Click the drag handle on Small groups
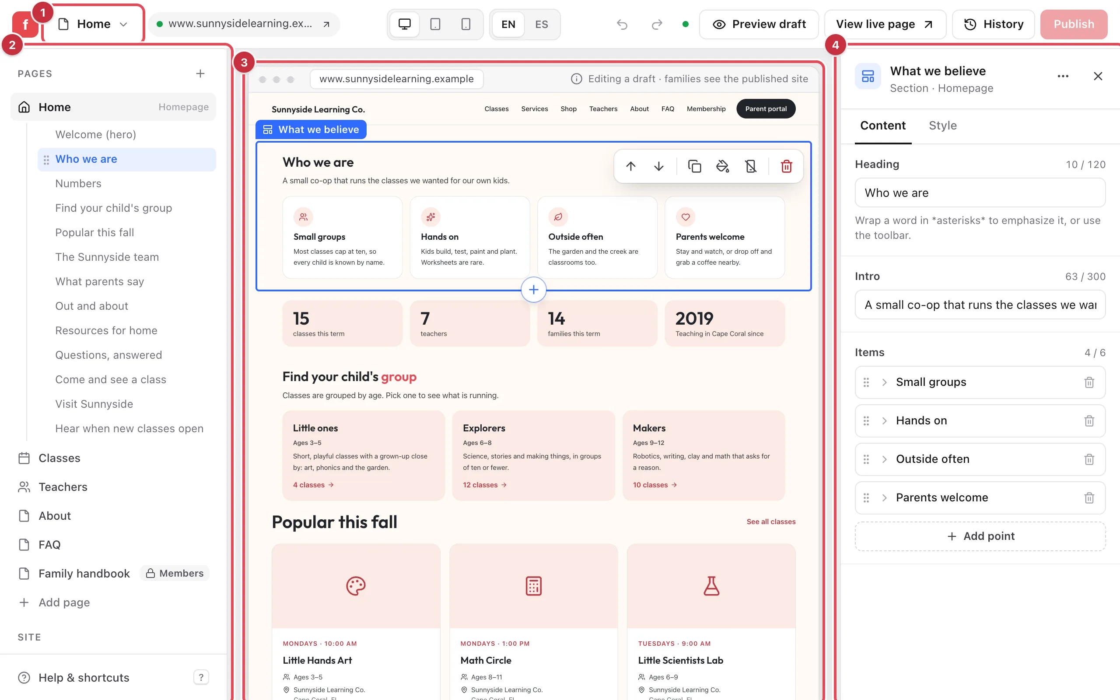Viewport: 1120px width, 700px height. tap(866, 382)
